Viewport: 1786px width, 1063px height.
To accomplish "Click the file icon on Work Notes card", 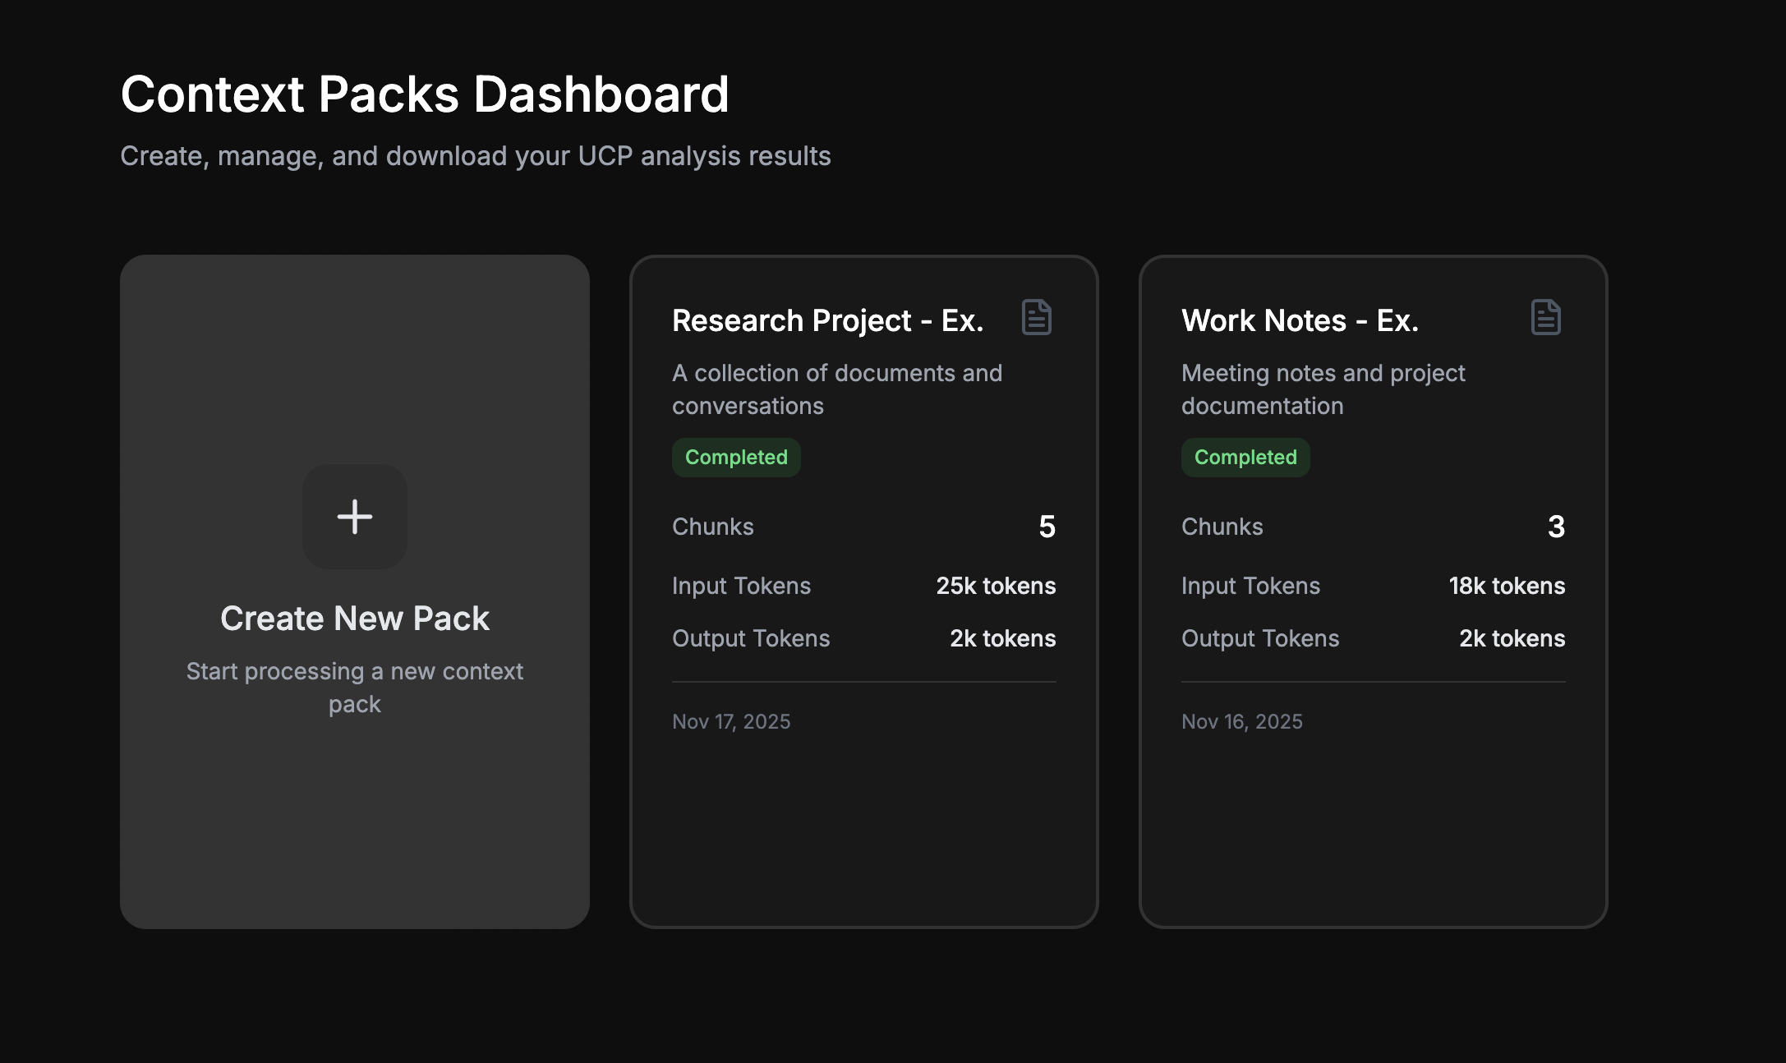I will point(1545,318).
